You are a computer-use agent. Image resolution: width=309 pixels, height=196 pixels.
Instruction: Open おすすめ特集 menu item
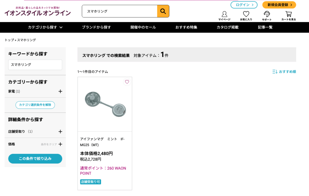tap(186, 27)
